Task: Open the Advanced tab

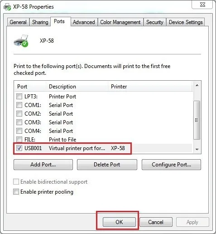Action: point(84,22)
